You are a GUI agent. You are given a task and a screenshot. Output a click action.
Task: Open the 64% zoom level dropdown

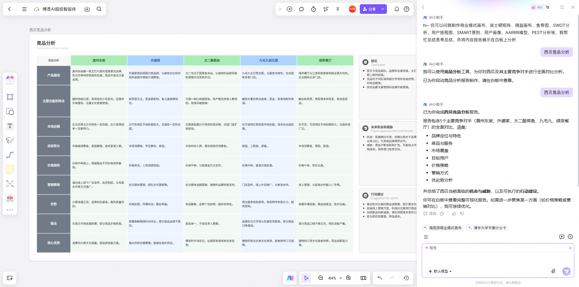coord(335,278)
